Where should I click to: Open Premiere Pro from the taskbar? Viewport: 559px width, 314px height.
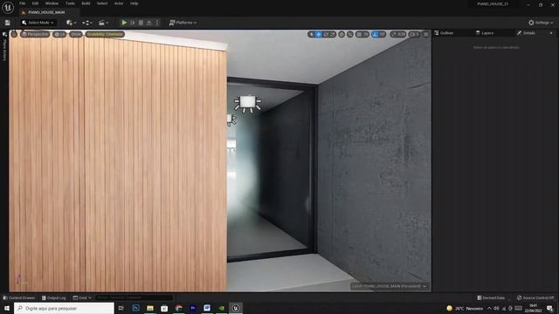pyautogui.click(x=193, y=308)
